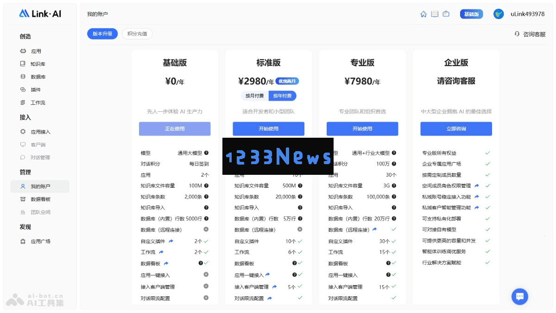
Task: Click the headset icon for 咨询客服
Action: coord(517,34)
